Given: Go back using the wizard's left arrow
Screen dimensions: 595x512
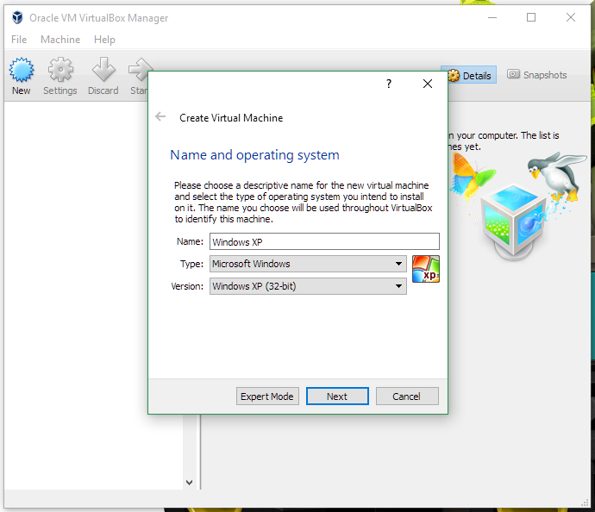Looking at the screenshot, I should [160, 117].
